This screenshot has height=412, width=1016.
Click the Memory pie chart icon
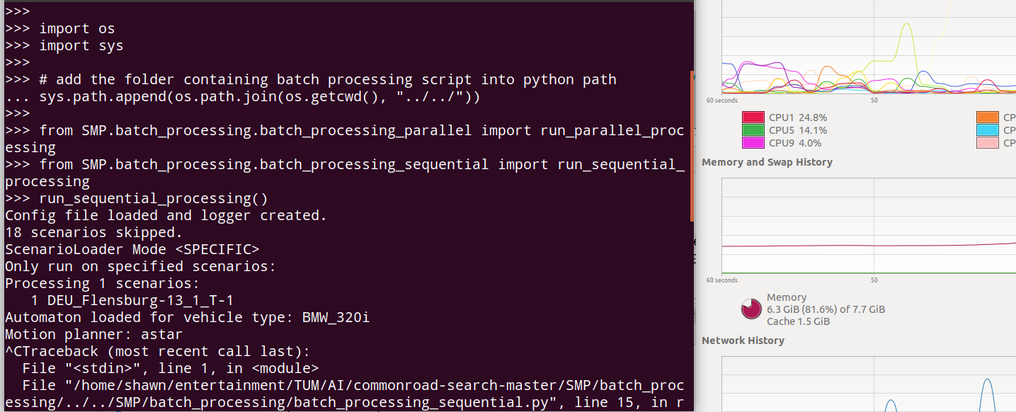pos(751,309)
